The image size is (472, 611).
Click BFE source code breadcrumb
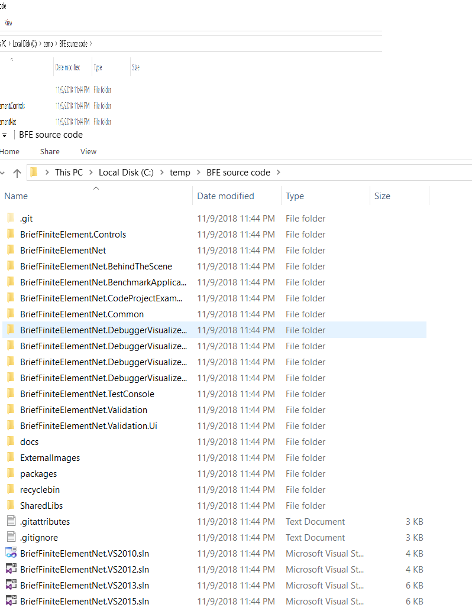(x=238, y=172)
